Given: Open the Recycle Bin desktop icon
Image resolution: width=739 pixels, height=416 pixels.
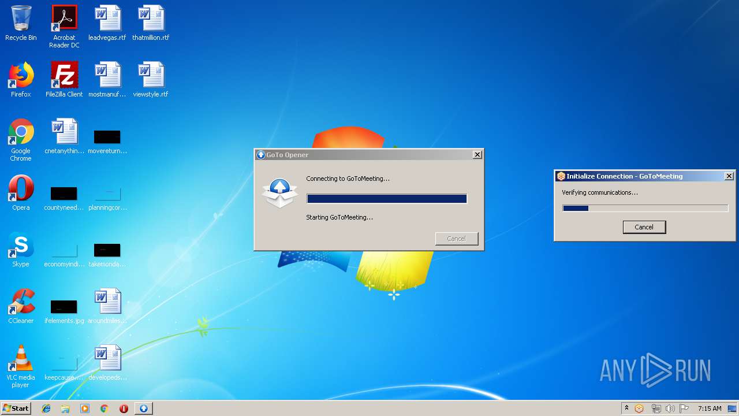Looking at the screenshot, I should click(21, 23).
